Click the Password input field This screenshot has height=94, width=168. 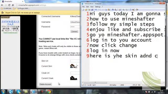click(75, 27)
